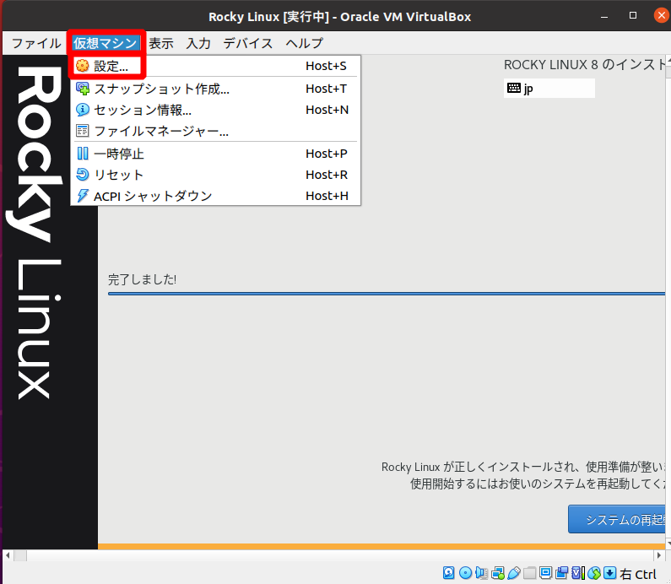Click the mouse integration status icon
The image size is (671, 584).
594,572
